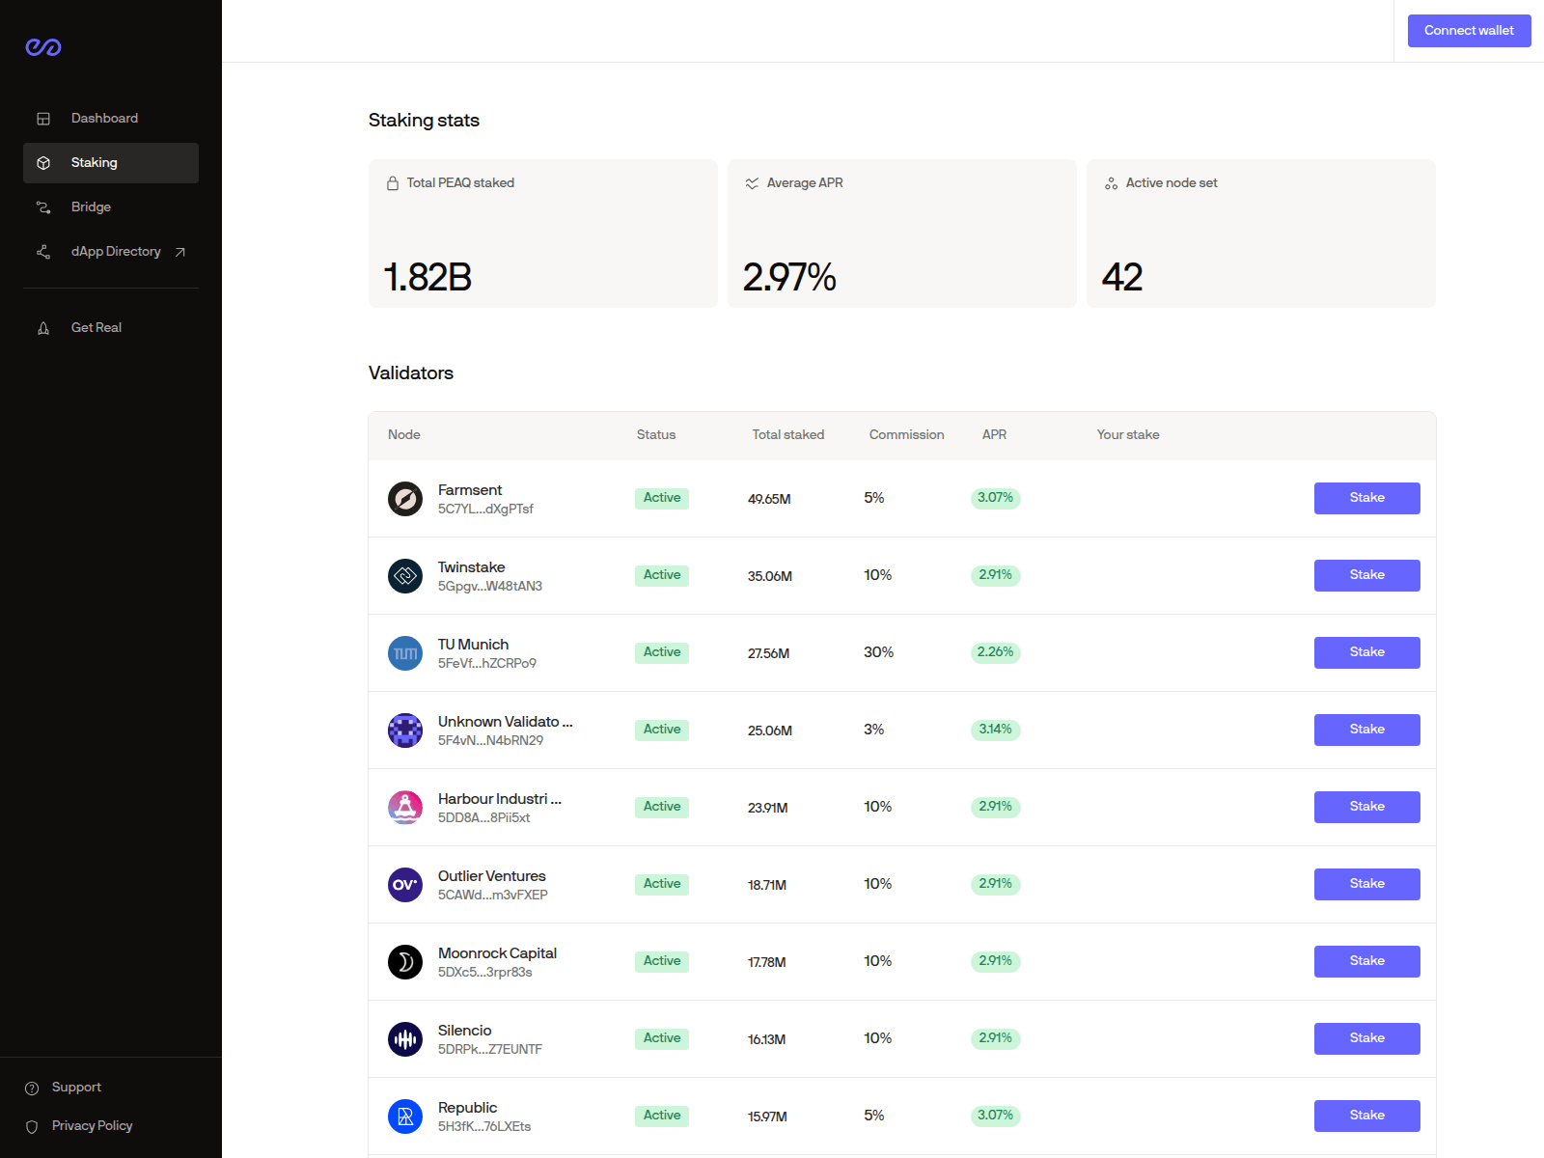1544x1158 pixels.
Task: Click the Farmsent validator avatar
Action: (x=405, y=499)
